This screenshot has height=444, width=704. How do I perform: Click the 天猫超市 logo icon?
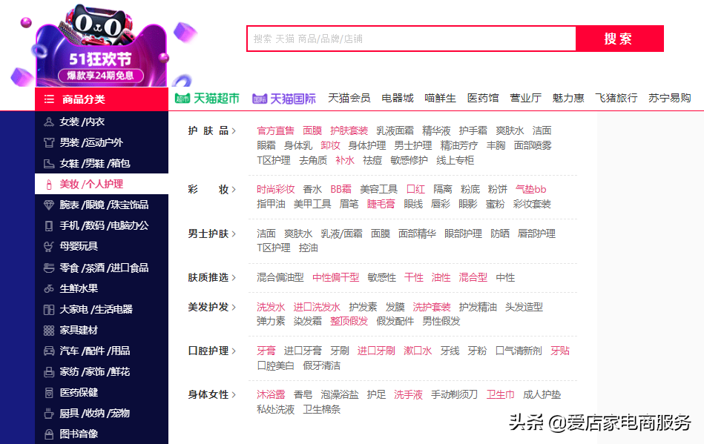point(182,99)
